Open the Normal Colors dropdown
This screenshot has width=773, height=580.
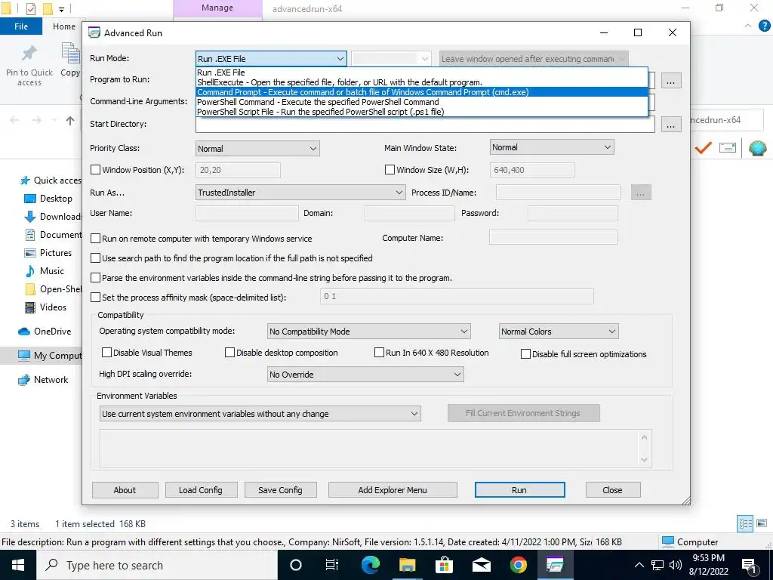point(559,332)
